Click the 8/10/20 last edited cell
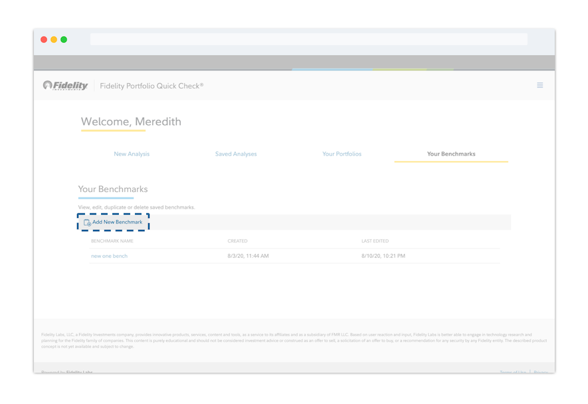The image size is (588, 404). pos(383,256)
